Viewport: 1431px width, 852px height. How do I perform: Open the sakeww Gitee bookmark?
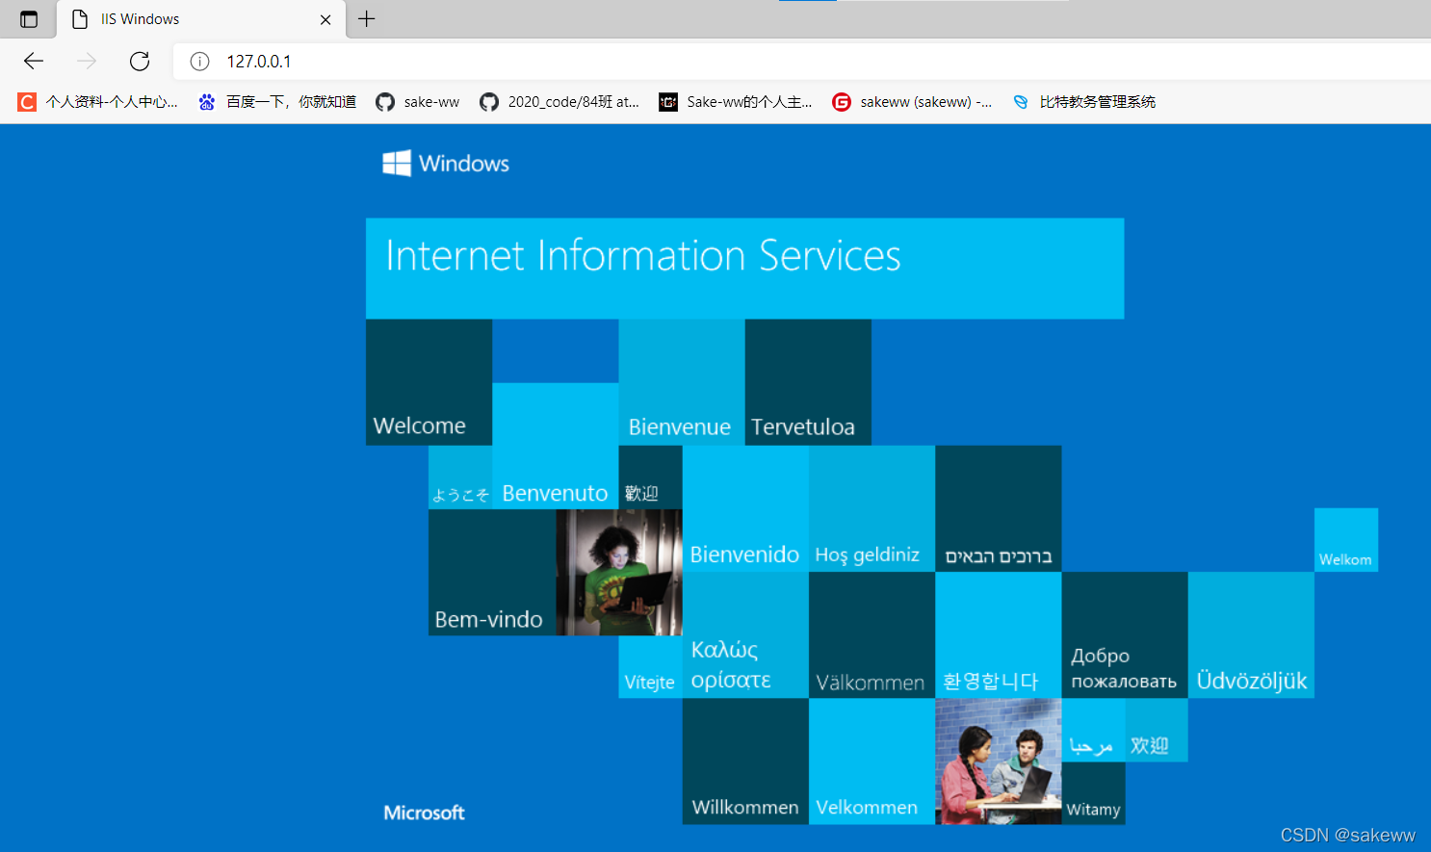(x=912, y=102)
